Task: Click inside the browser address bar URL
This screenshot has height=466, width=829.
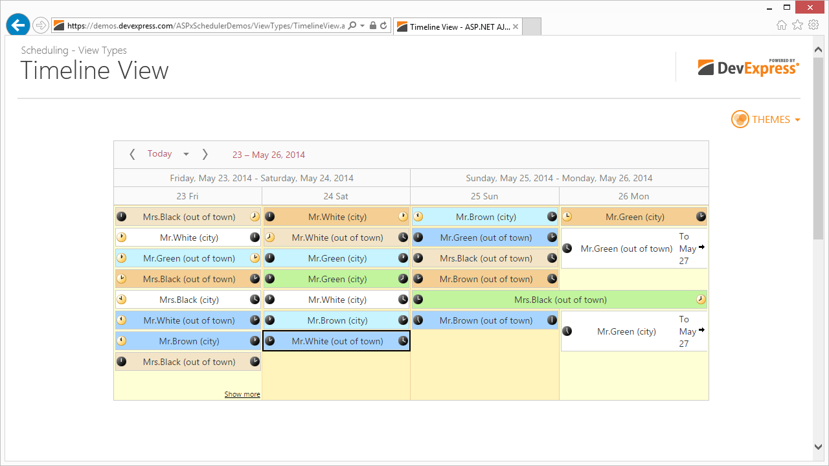Action: [x=206, y=26]
